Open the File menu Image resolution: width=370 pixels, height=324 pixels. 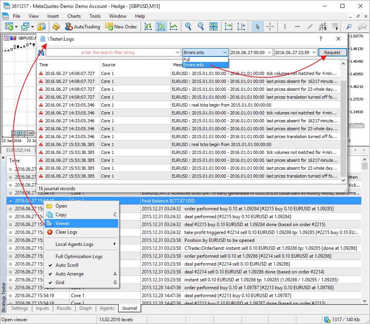[x=17, y=16]
